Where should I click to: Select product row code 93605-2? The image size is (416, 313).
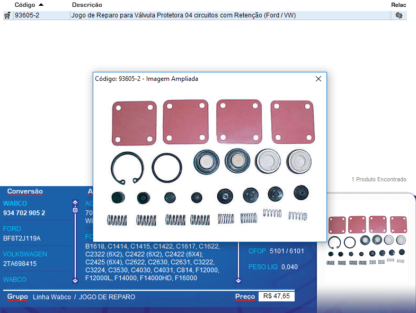coord(27,15)
